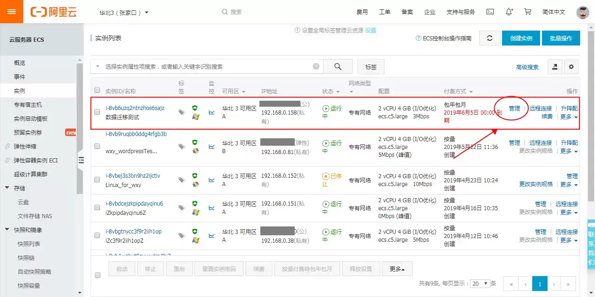595x297 pixels.
Task: Click the monitoring chart icon for iZc3f9r2iih1opZ
Action: click(x=212, y=236)
